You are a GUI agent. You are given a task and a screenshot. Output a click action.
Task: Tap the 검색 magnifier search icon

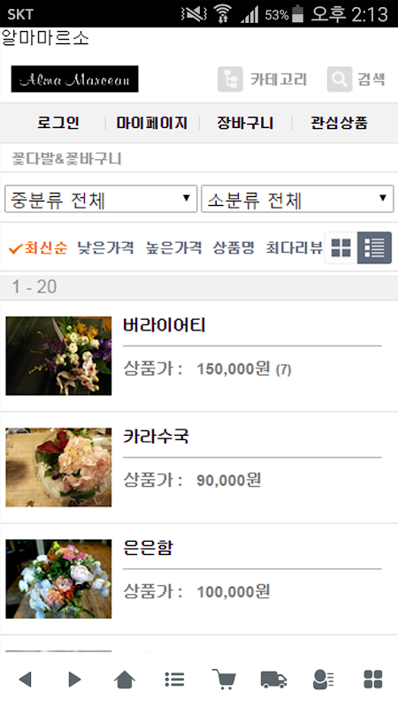click(340, 80)
